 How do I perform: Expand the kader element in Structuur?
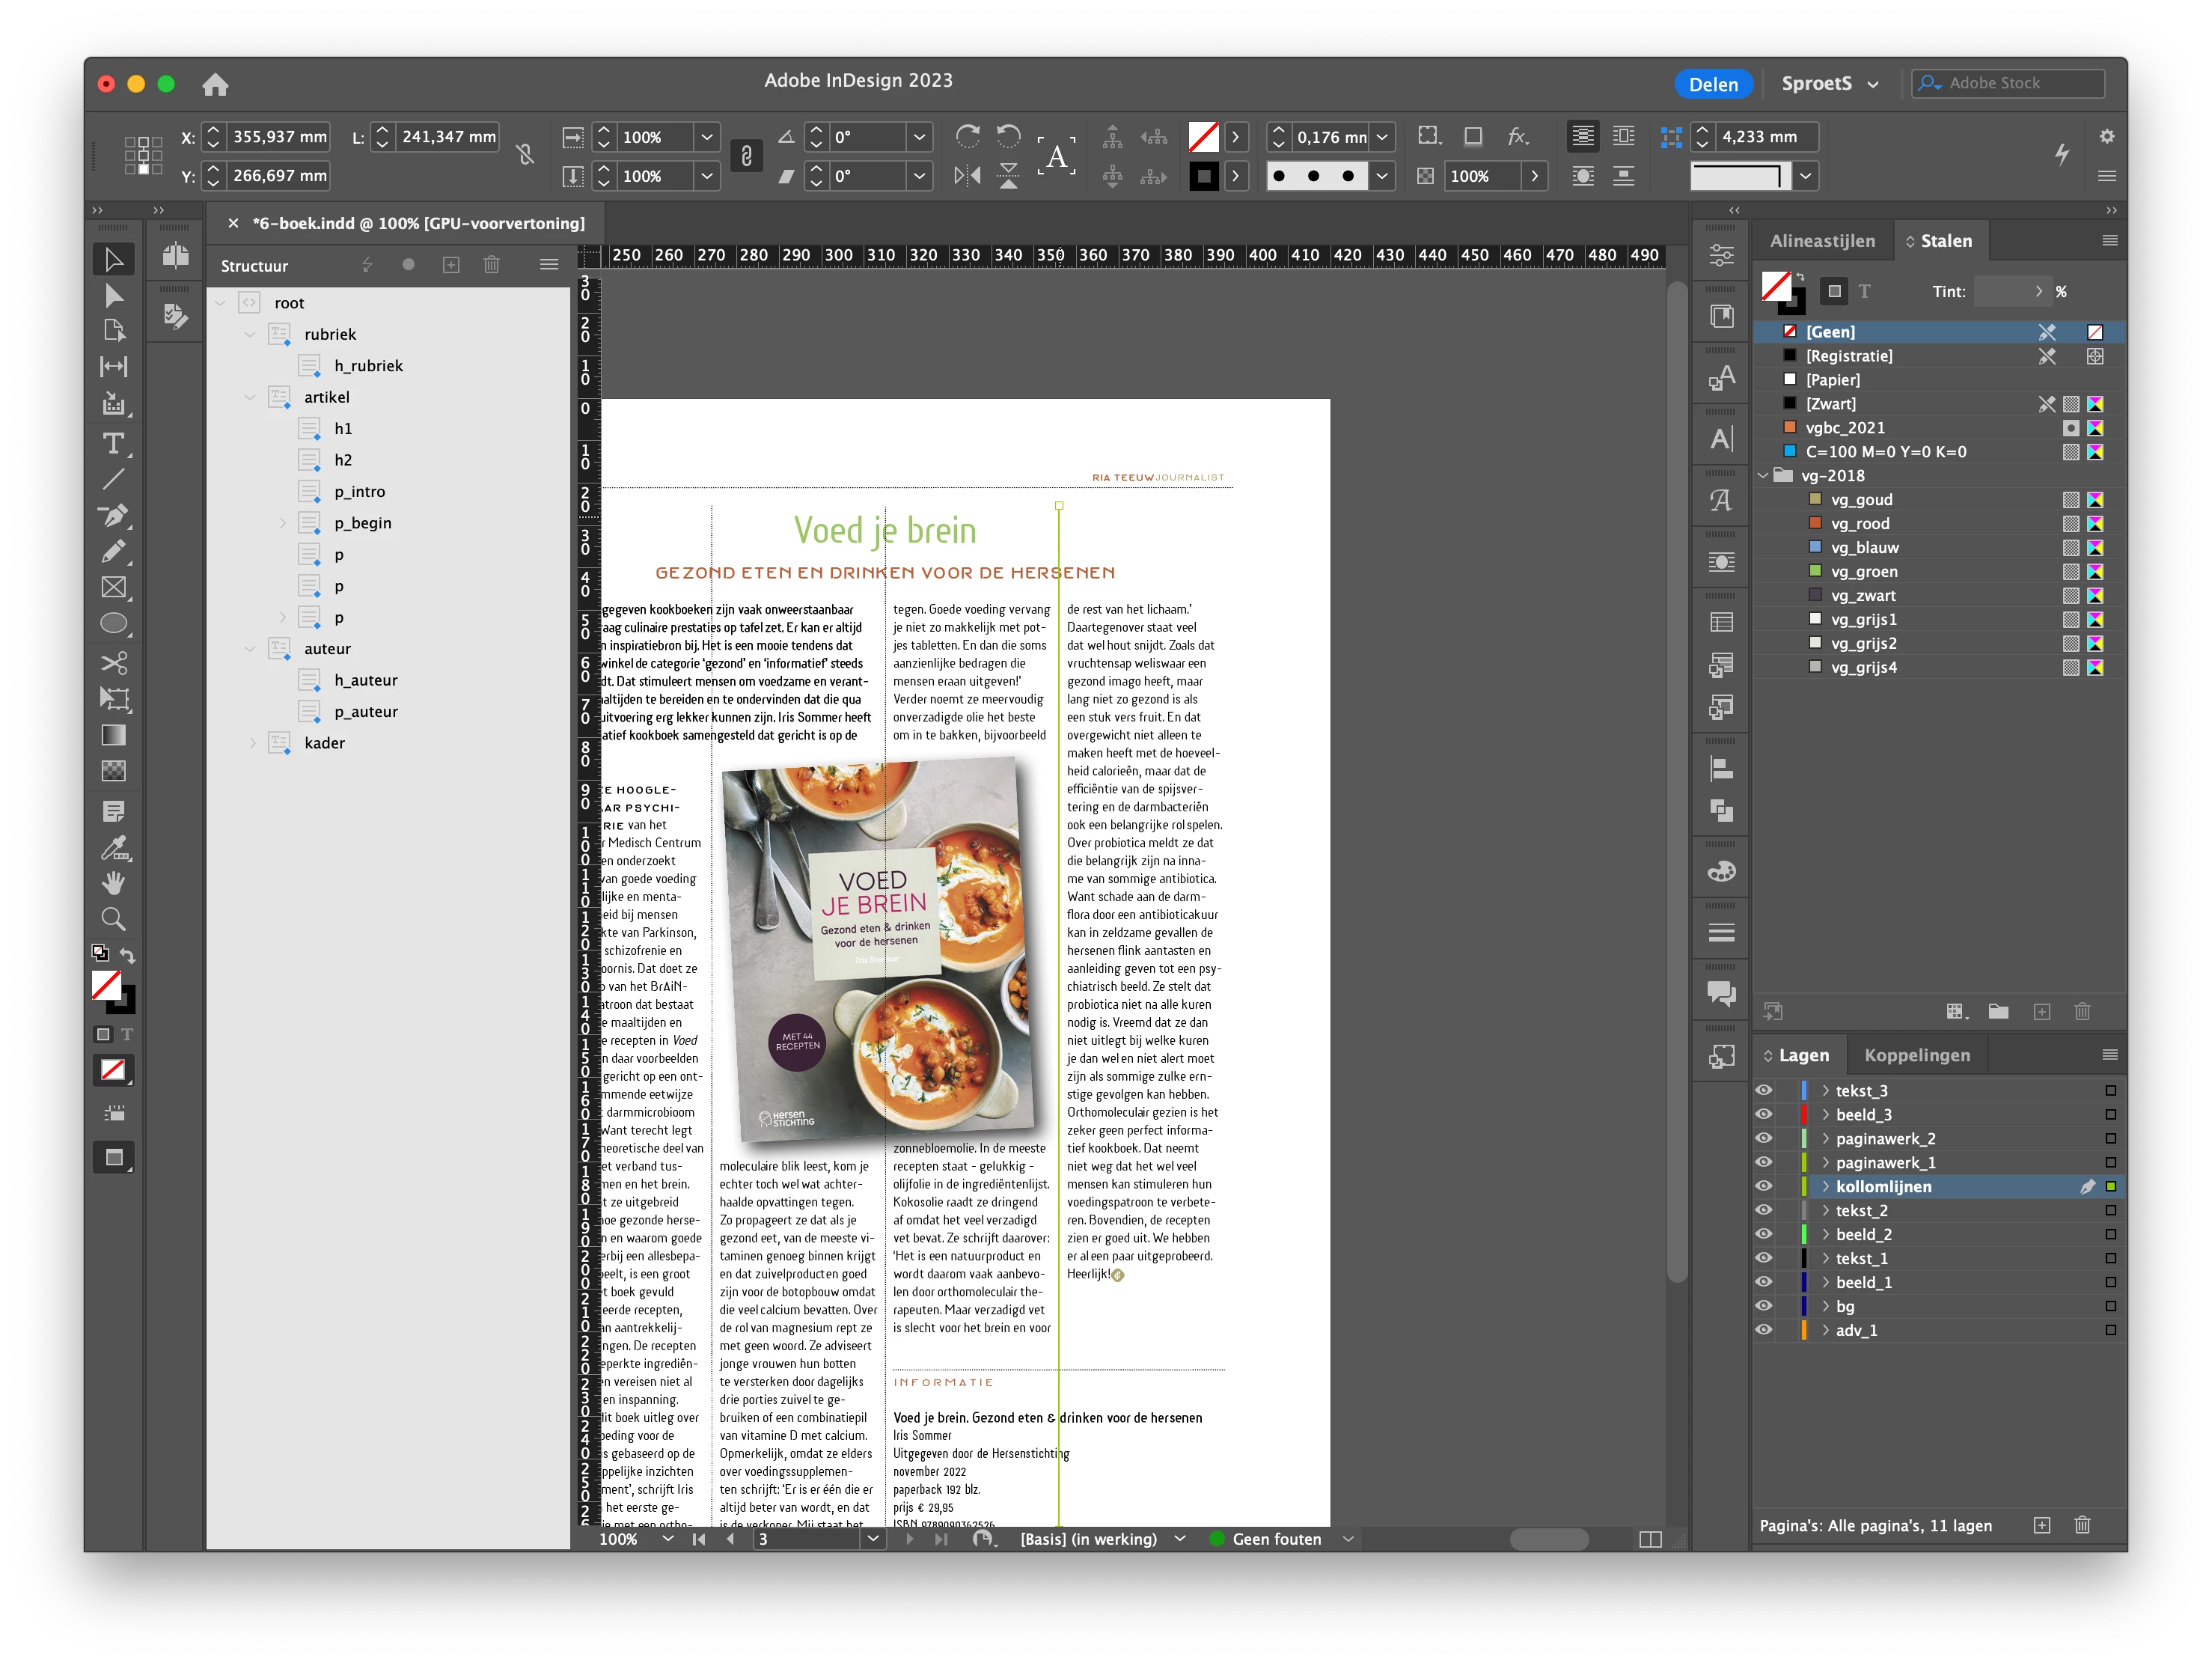252,743
